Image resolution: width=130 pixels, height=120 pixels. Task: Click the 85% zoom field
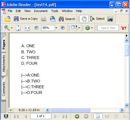point(48,28)
